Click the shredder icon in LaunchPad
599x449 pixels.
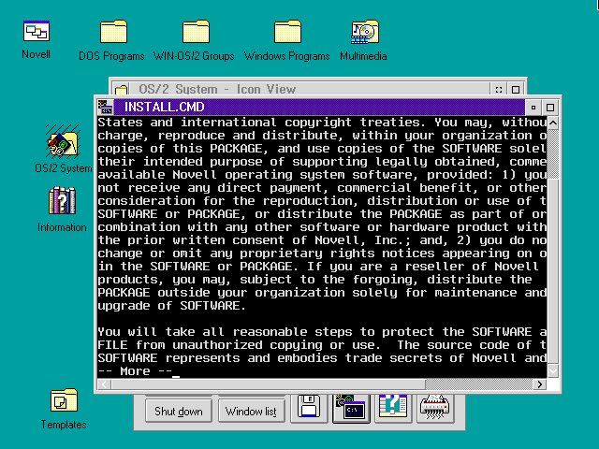435,408
